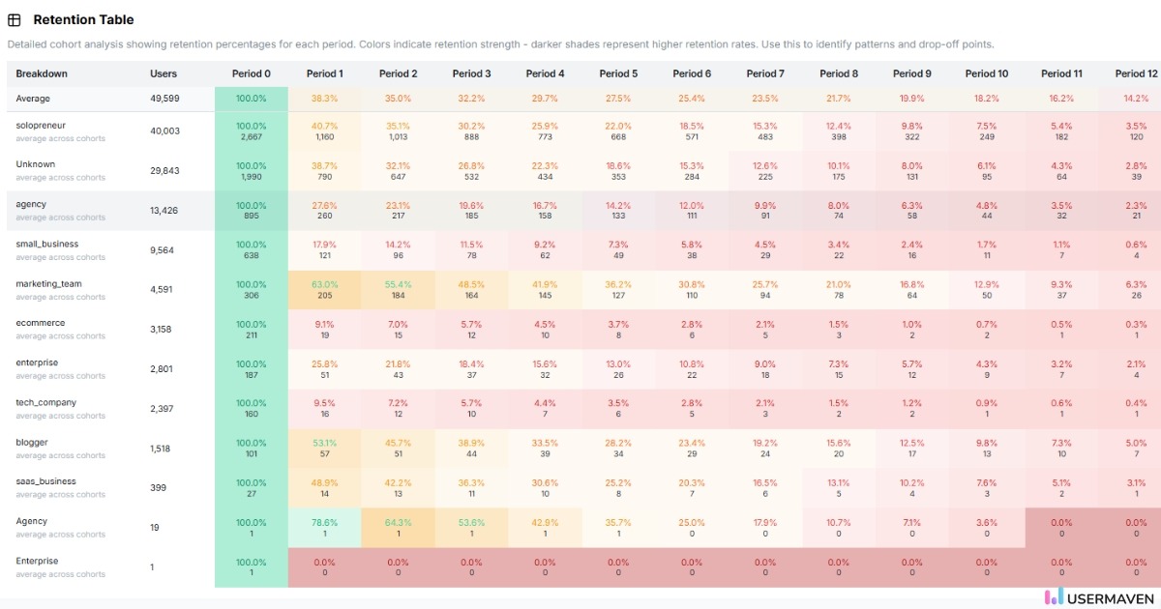Image resolution: width=1161 pixels, height=609 pixels.
Task: Click blogger's Period 5 retention value
Action: click(x=618, y=448)
